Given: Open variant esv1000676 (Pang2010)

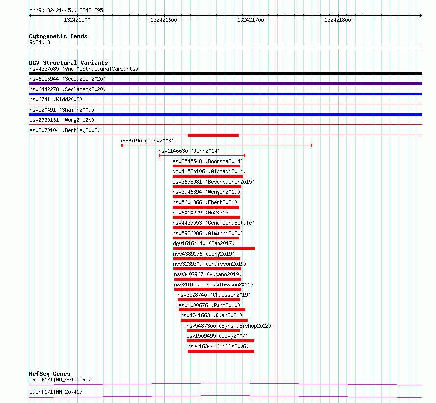Looking at the screenshot, I should coord(209,305).
